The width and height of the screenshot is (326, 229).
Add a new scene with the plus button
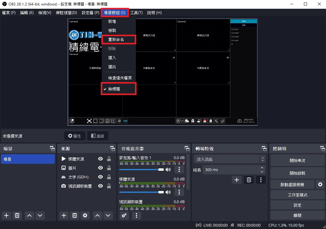click(6, 215)
